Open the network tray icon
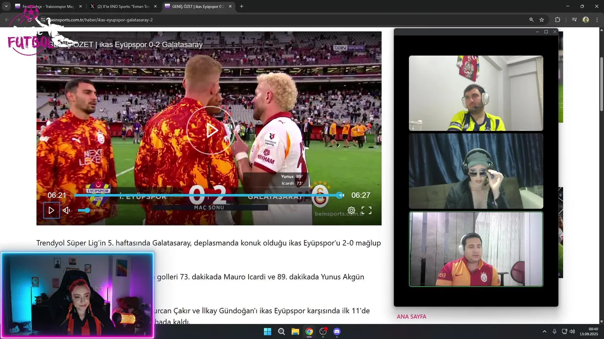 564,331
